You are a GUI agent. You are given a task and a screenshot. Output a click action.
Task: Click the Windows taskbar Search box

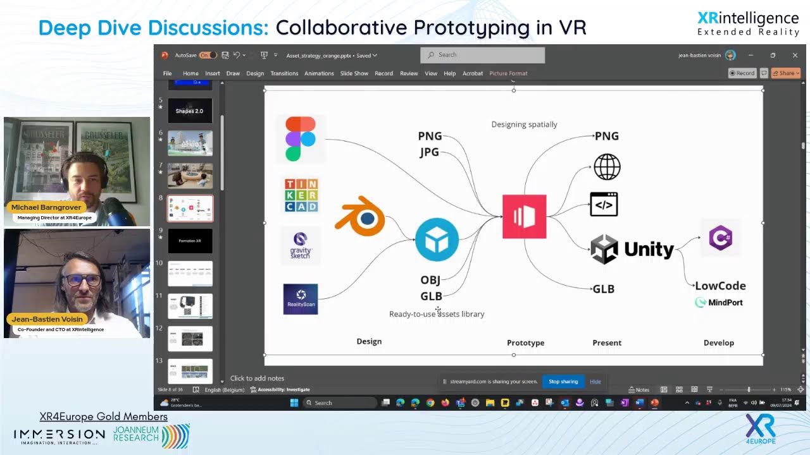(340, 403)
